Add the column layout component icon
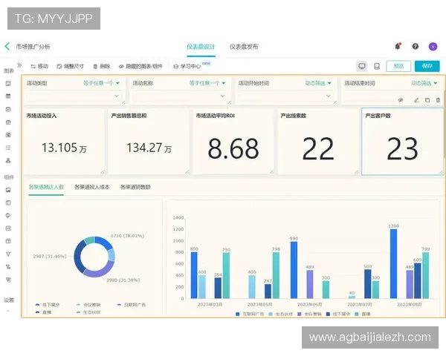 [8, 202]
